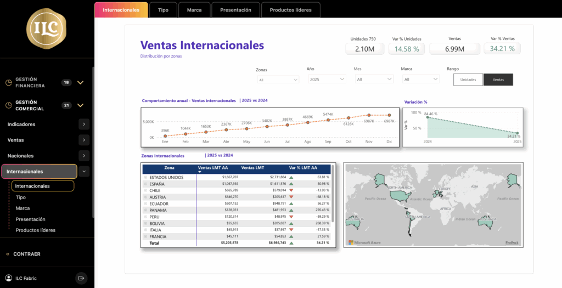Screen dimensions: 562x288
Task: Select the Unidades range toggle
Action: click(468, 80)
